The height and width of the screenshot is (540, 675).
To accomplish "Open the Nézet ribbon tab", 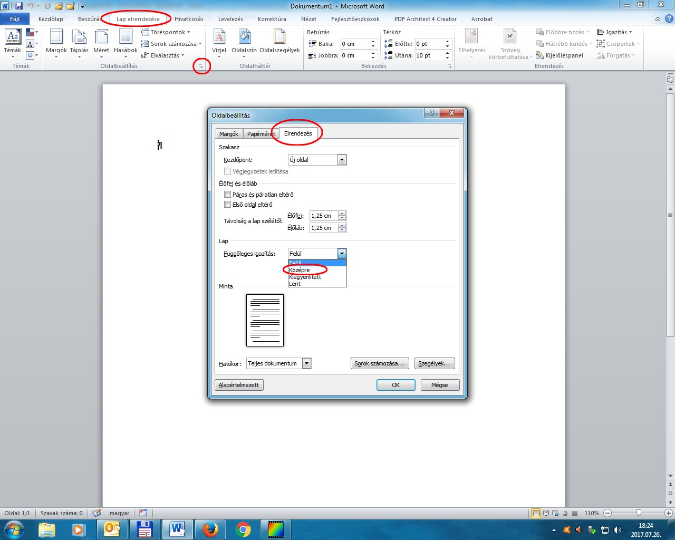I will (x=308, y=19).
